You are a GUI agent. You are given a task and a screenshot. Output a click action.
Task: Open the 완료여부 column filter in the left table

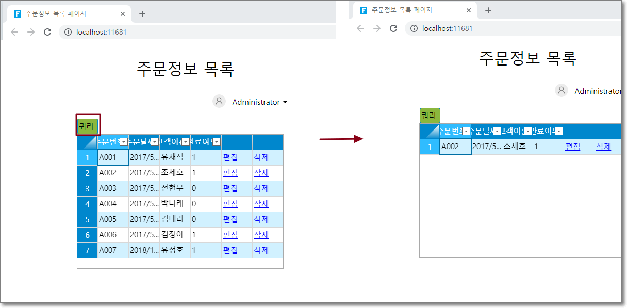[x=217, y=142]
